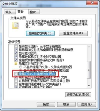This screenshot has width=100, height=111.
Task: Switch to the 搜索 tab
Action: (x=32, y=12)
